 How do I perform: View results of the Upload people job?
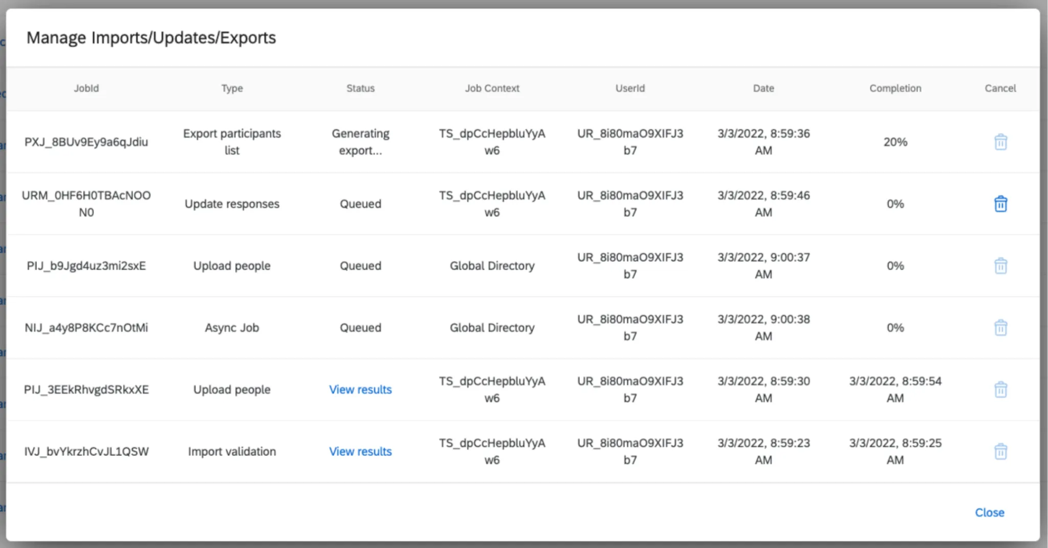(x=360, y=389)
